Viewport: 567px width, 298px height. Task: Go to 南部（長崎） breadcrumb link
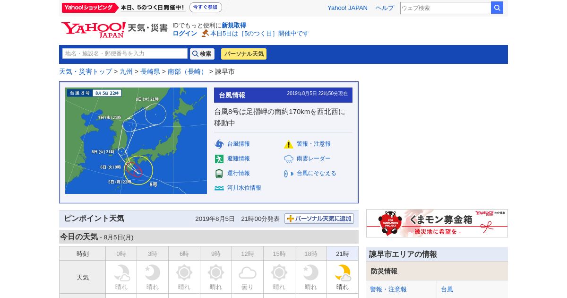(188, 71)
